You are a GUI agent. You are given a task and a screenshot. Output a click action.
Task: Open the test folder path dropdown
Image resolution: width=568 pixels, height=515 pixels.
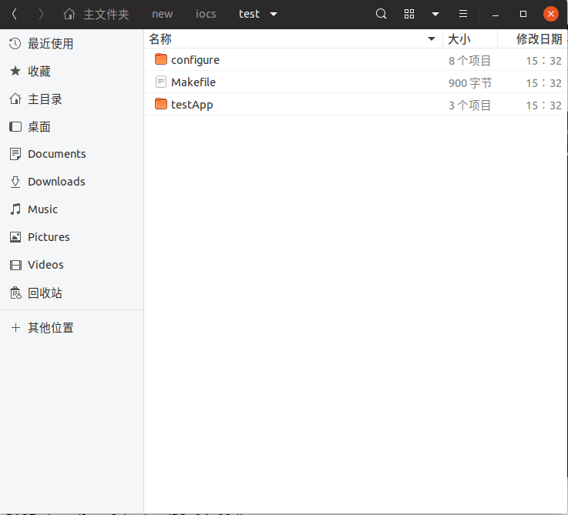point(274,14)
